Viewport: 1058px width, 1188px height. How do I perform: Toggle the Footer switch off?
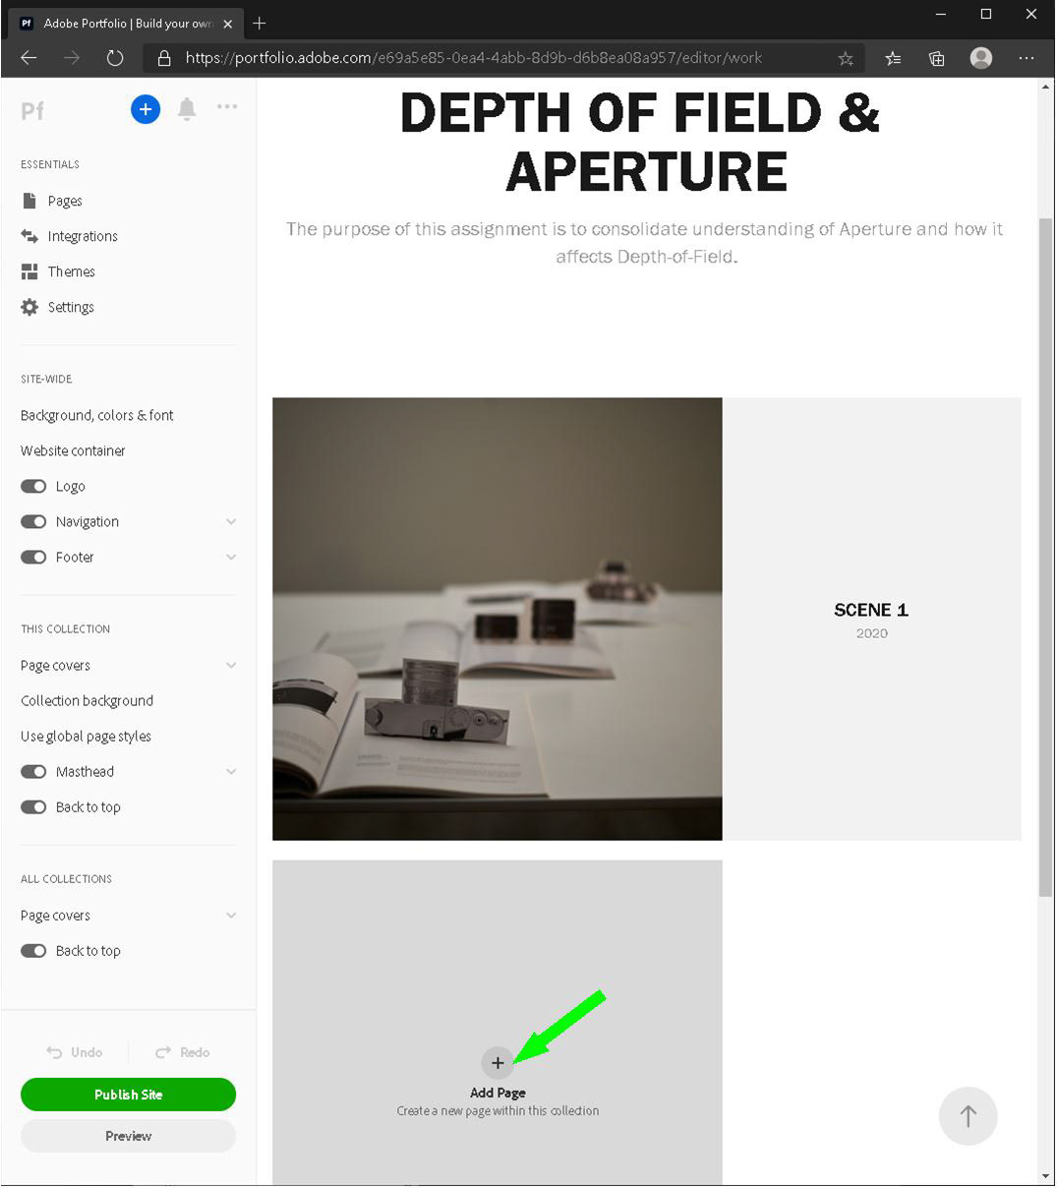33,557
